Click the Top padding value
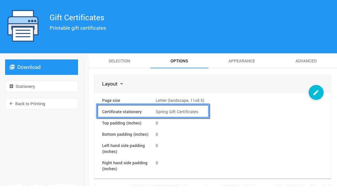The height and width of the screenshot is (194, 337). (x=157, y=123)
